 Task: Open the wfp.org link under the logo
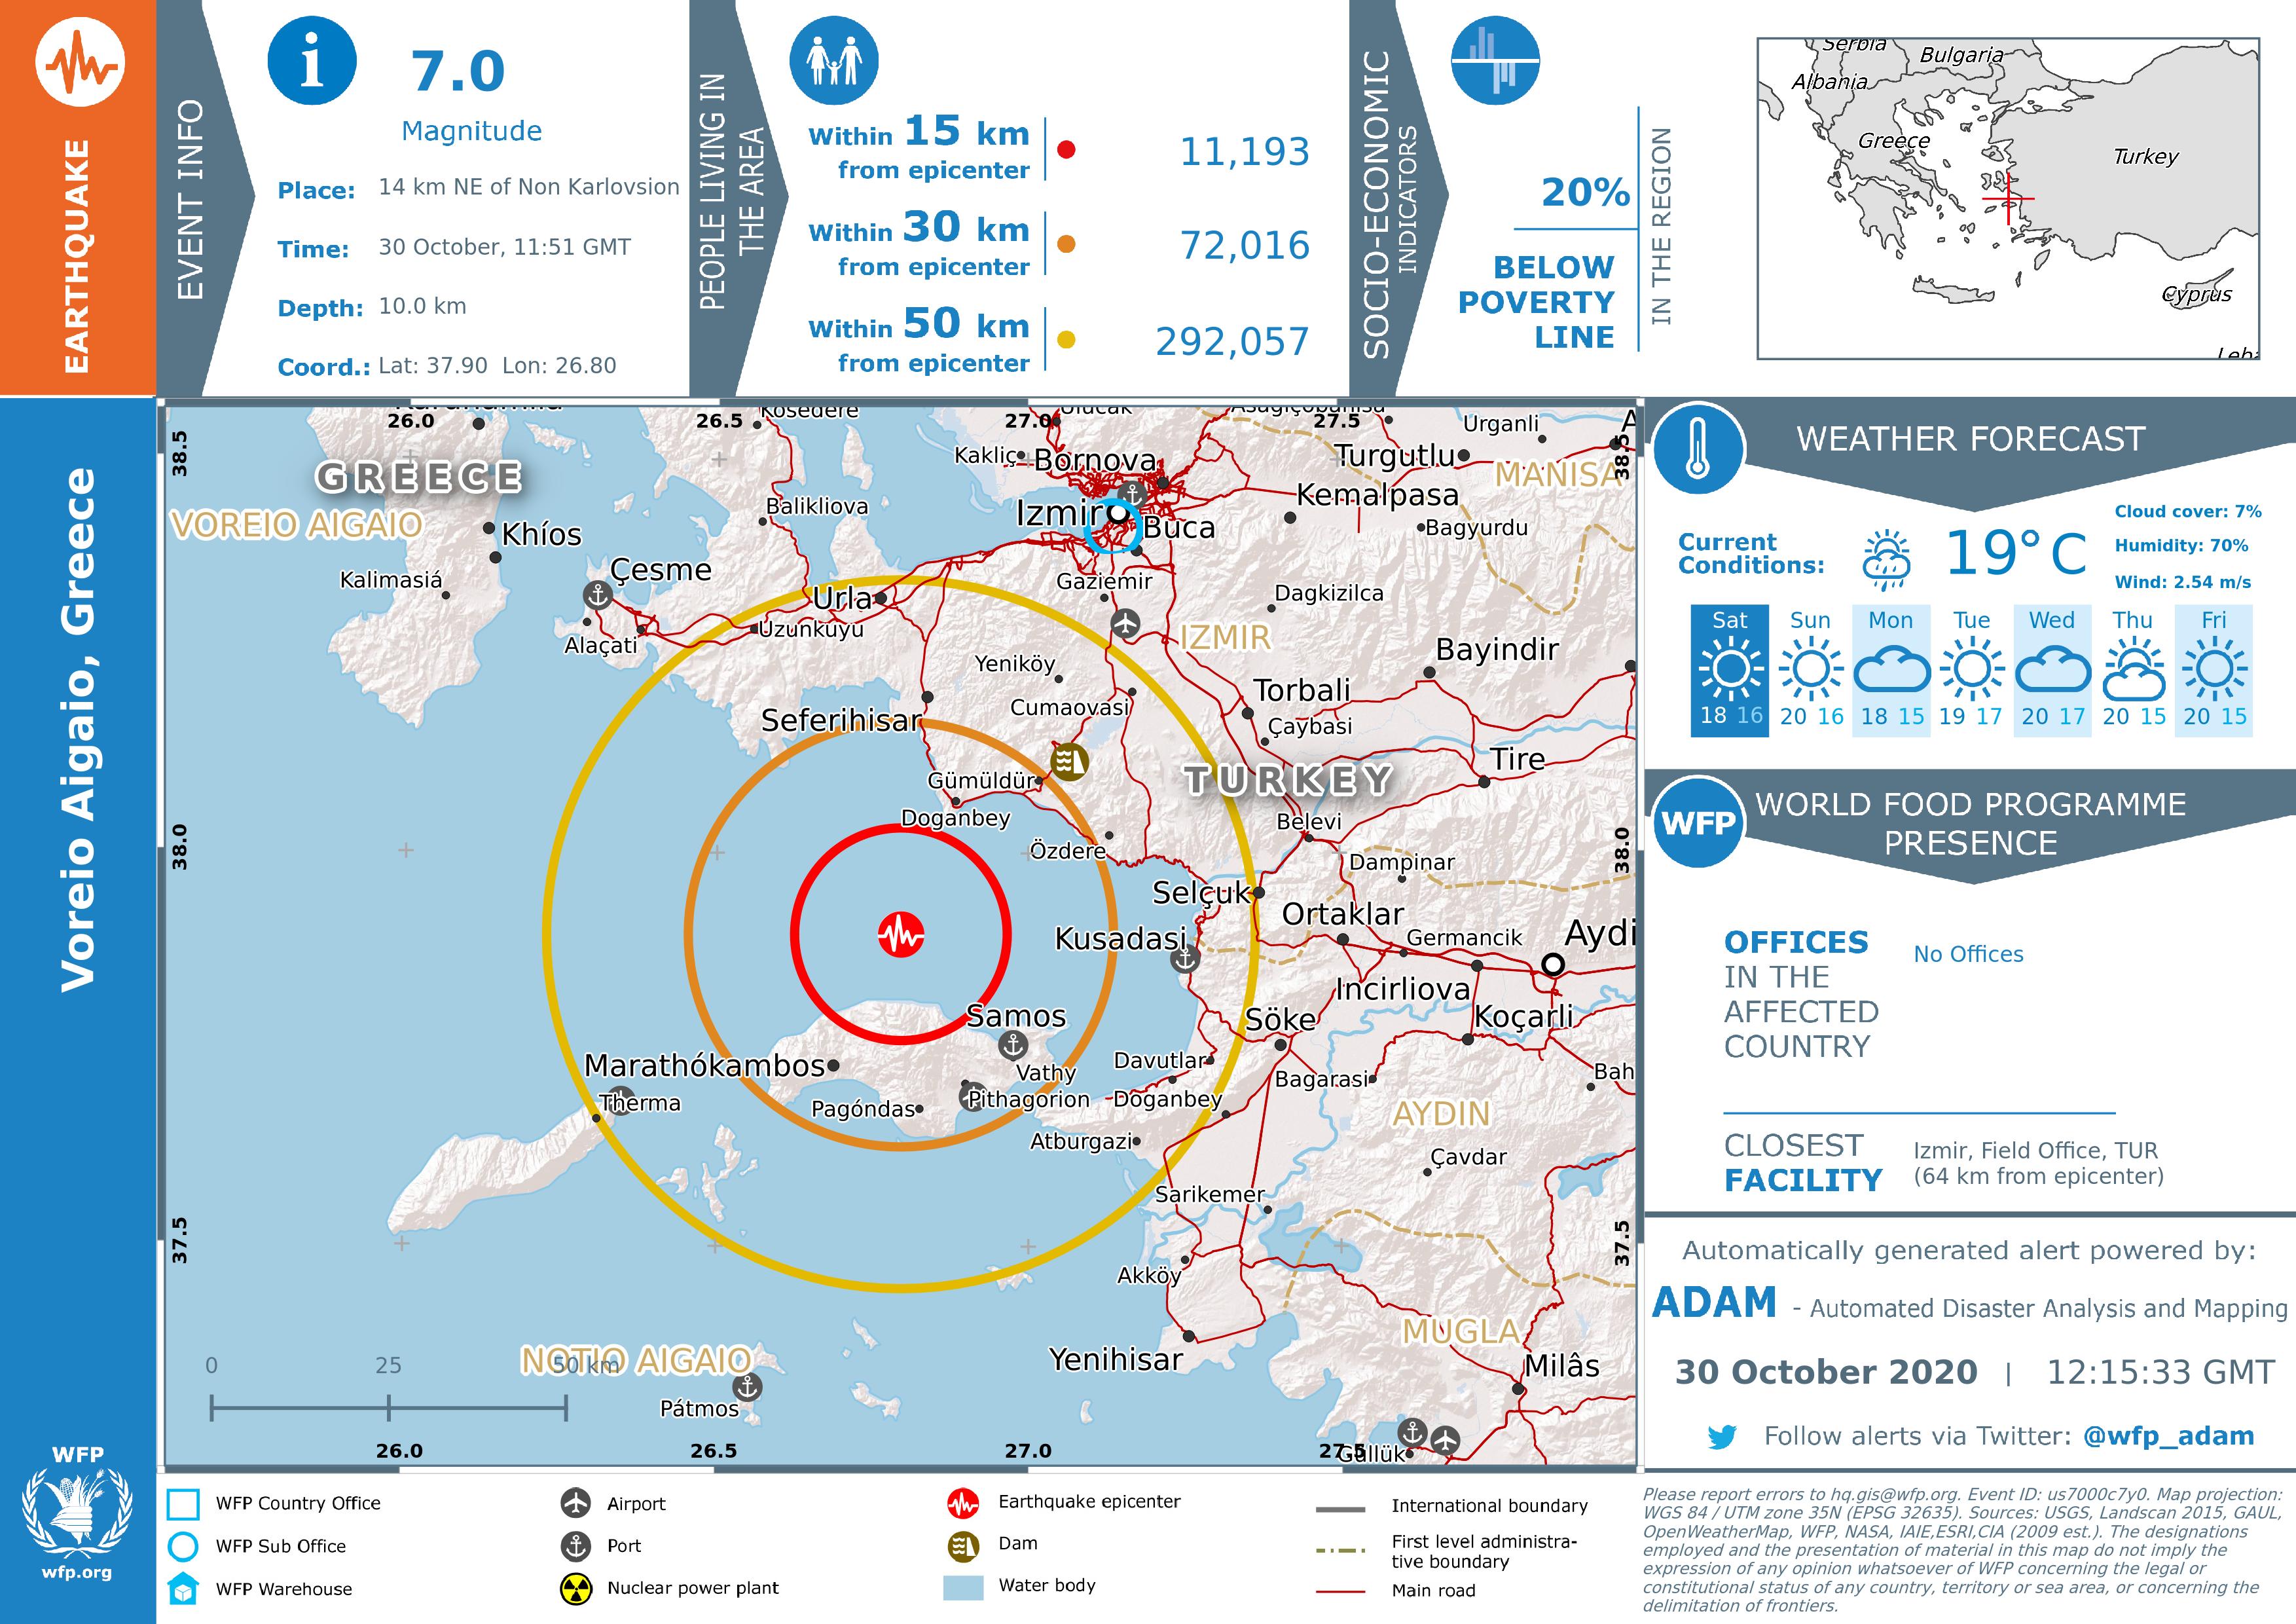77,1572
